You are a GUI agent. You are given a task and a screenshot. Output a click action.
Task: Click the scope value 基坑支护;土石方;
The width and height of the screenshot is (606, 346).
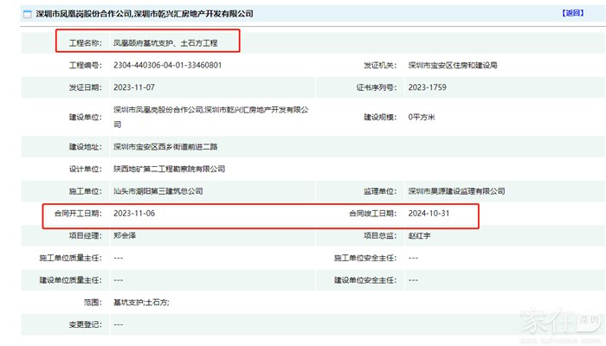click(141, 302)
